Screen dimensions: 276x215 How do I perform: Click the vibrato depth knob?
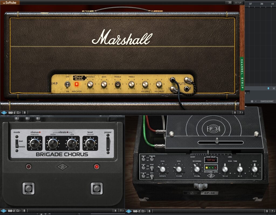tap(53, 144)
